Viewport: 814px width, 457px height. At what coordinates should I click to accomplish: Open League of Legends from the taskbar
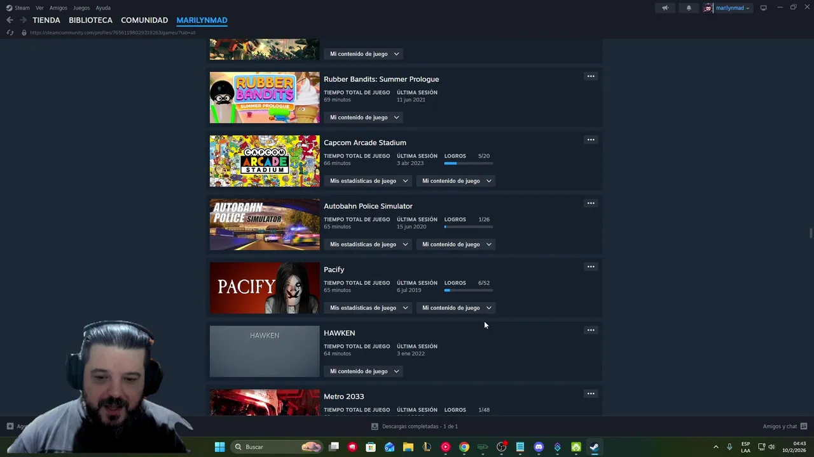pos(427,447)
